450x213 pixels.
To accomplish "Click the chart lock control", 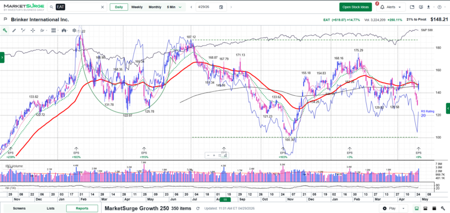I will pyautogui.click(x=226, y=155).
